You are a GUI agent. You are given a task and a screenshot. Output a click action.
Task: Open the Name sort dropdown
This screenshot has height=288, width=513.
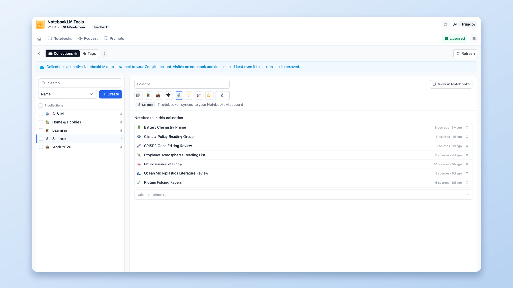coord(67,94)
